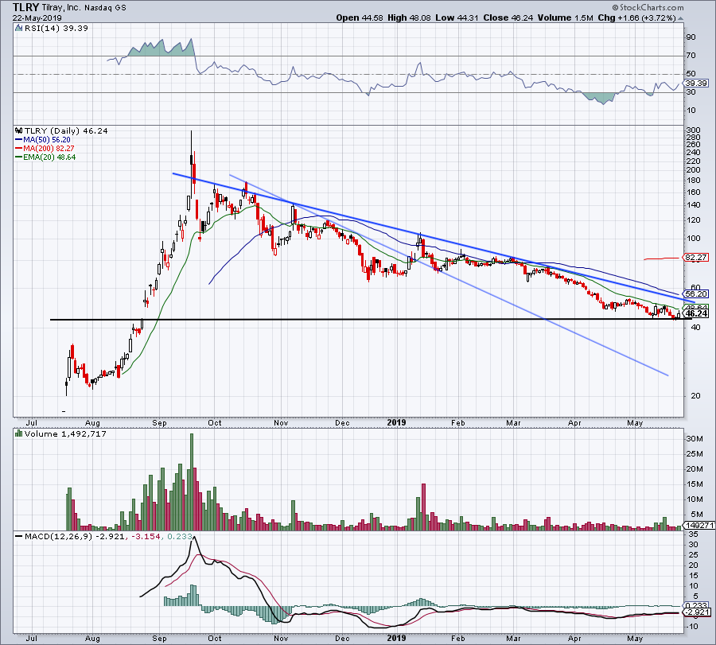The height and width of the screenshot is (645, 716).
Task: Click the RSI(14) indicator icon
Action: click(18, 28)
